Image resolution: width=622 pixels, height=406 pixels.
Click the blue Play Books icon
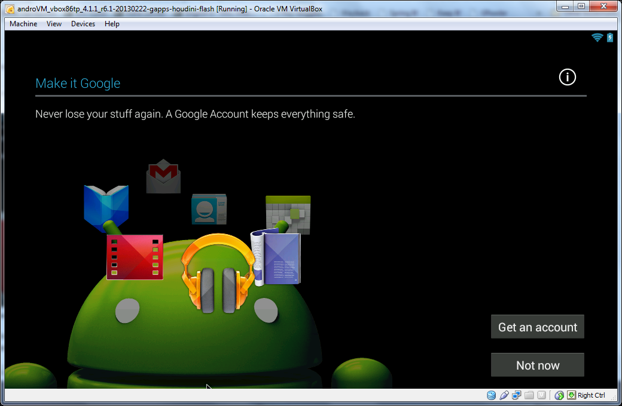106,208
